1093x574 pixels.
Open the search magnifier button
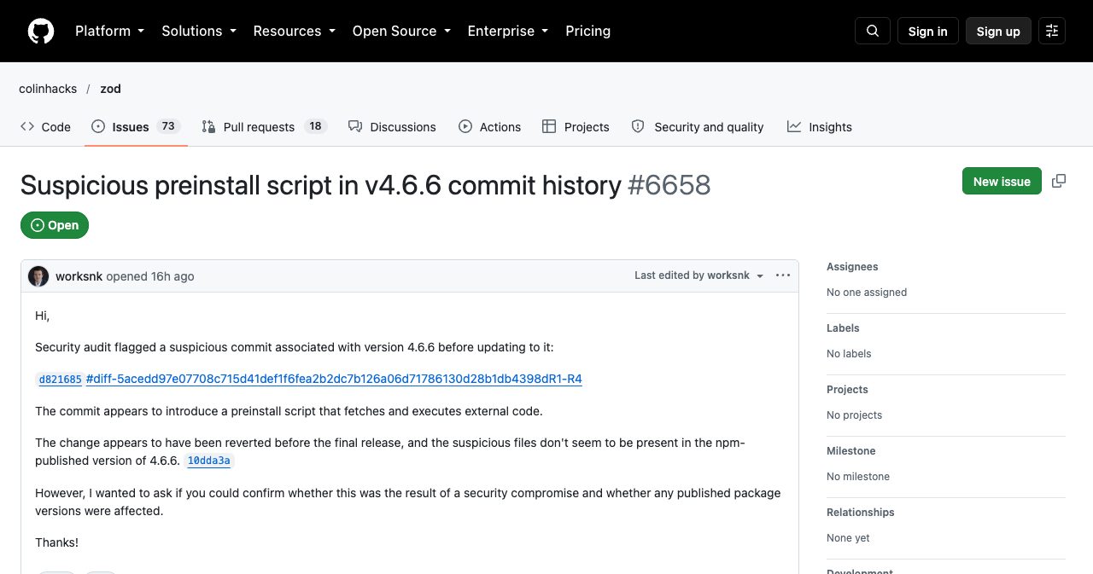pos(873,31)
